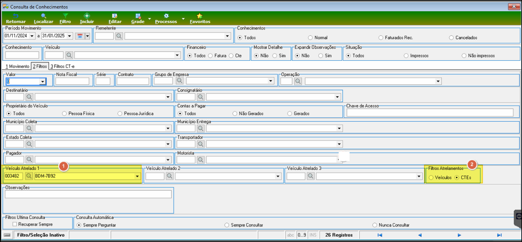Choose Pessoa Física proprietário option
Screen dimensions: 522x242
pyautogui.click(x=64, y=114)
